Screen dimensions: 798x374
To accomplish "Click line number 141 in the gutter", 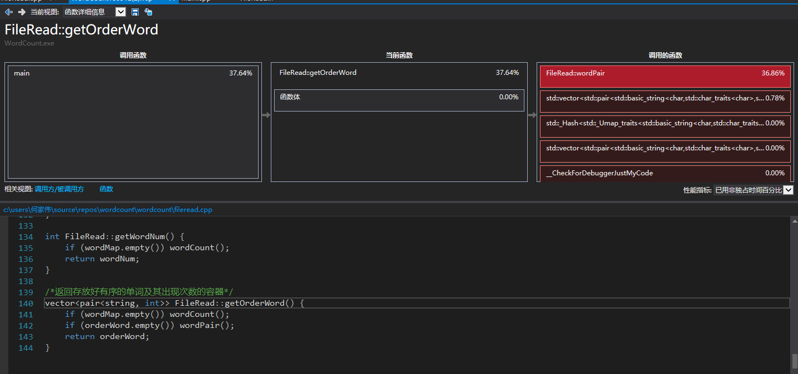I will [26, 314].
